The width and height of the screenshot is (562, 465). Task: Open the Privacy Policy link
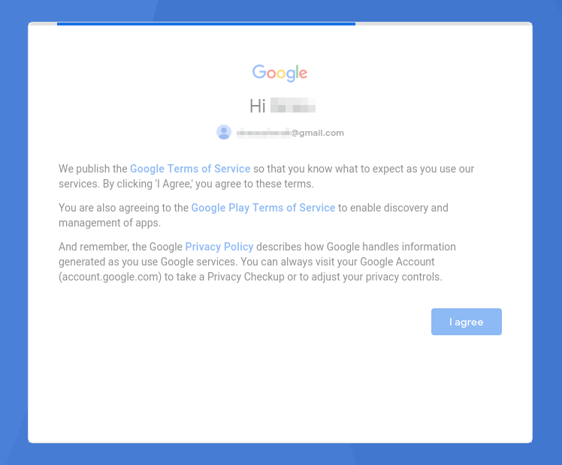(x=219, y=247)
